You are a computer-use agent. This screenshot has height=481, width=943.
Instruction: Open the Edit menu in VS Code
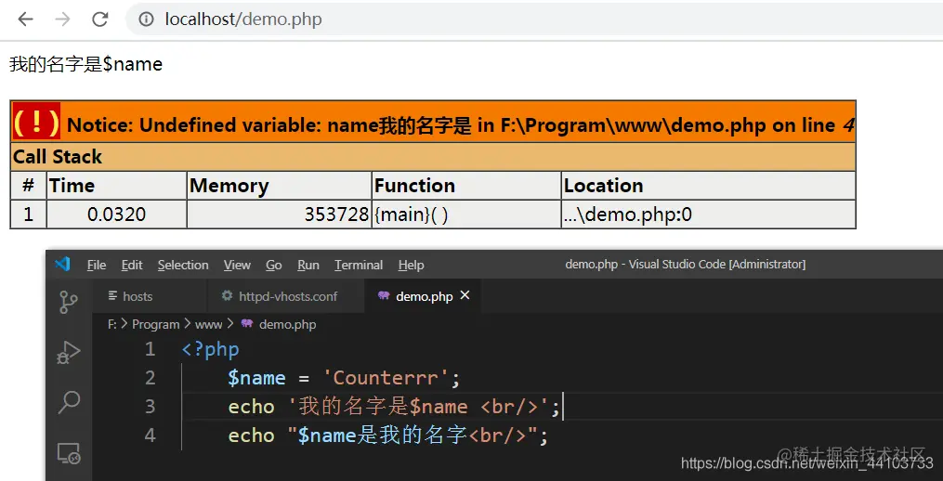[132, 266]
